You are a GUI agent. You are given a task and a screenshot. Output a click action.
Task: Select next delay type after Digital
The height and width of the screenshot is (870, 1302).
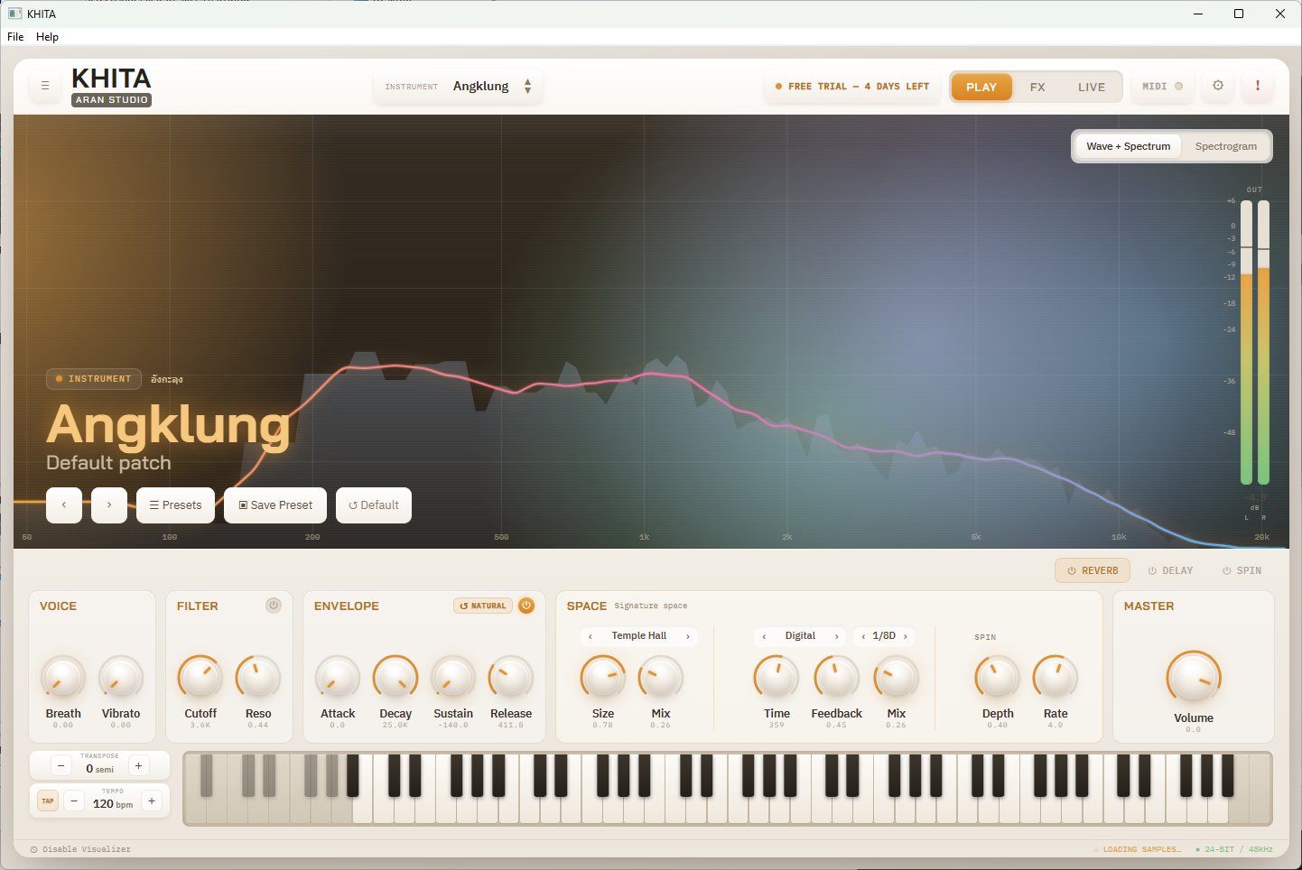click(x=837, y=636)
